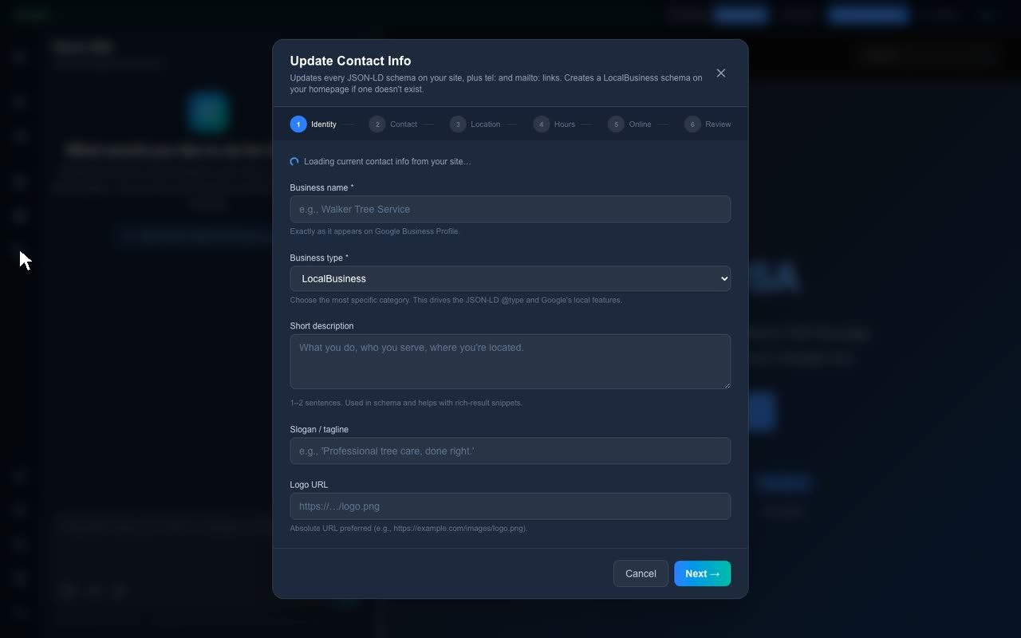Click the step 5 number circle
The height and width of the screenshot is (638, 1021).
(x=616, y=124)
